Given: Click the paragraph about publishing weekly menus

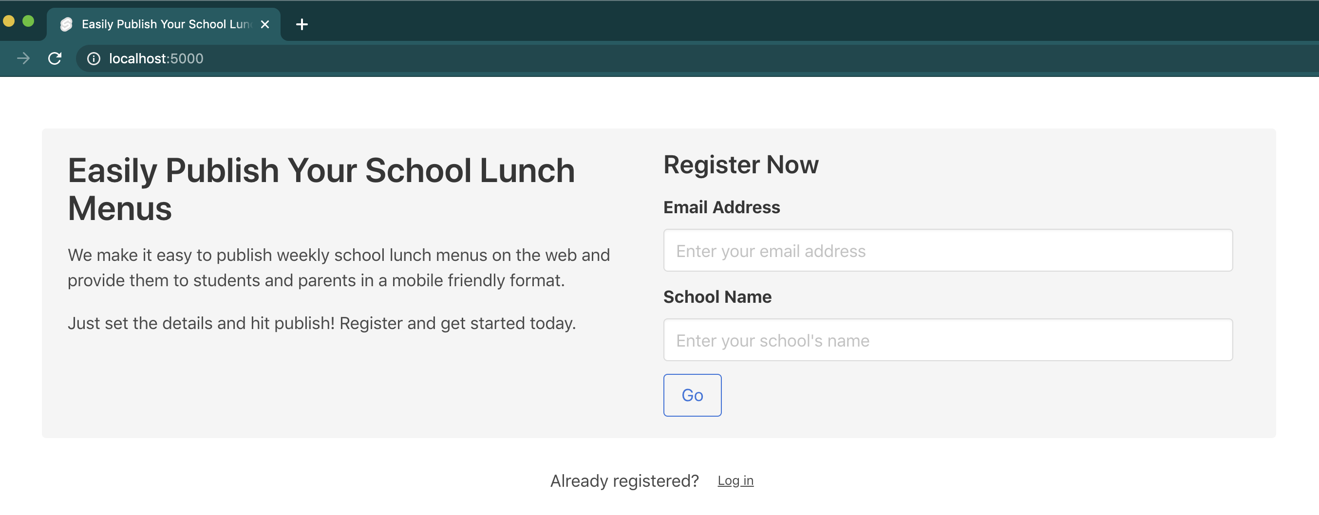Looking at the screenshot, I should coord(339,268).
